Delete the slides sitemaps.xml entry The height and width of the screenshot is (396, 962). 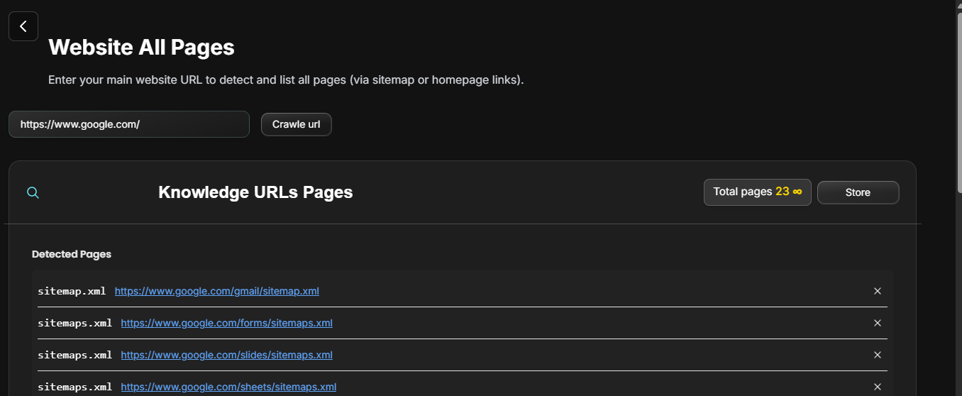click(877, 355)
